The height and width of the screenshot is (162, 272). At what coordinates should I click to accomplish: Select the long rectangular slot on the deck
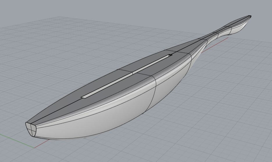pos(127,76)
